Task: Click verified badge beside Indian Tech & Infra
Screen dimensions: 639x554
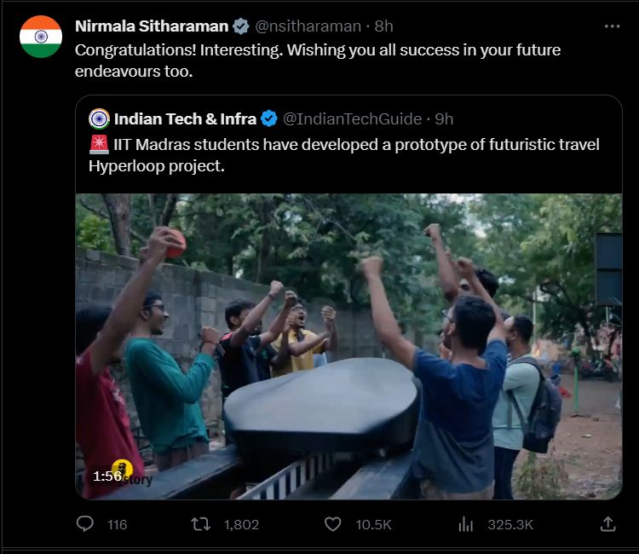Action: 269,118
